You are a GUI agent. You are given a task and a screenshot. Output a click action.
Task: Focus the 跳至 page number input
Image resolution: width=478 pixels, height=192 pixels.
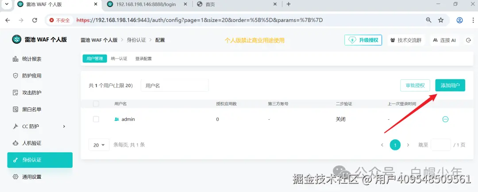point(440,145)
